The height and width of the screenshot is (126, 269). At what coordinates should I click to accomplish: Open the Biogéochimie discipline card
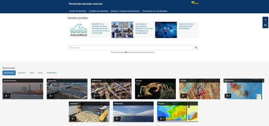111,89
